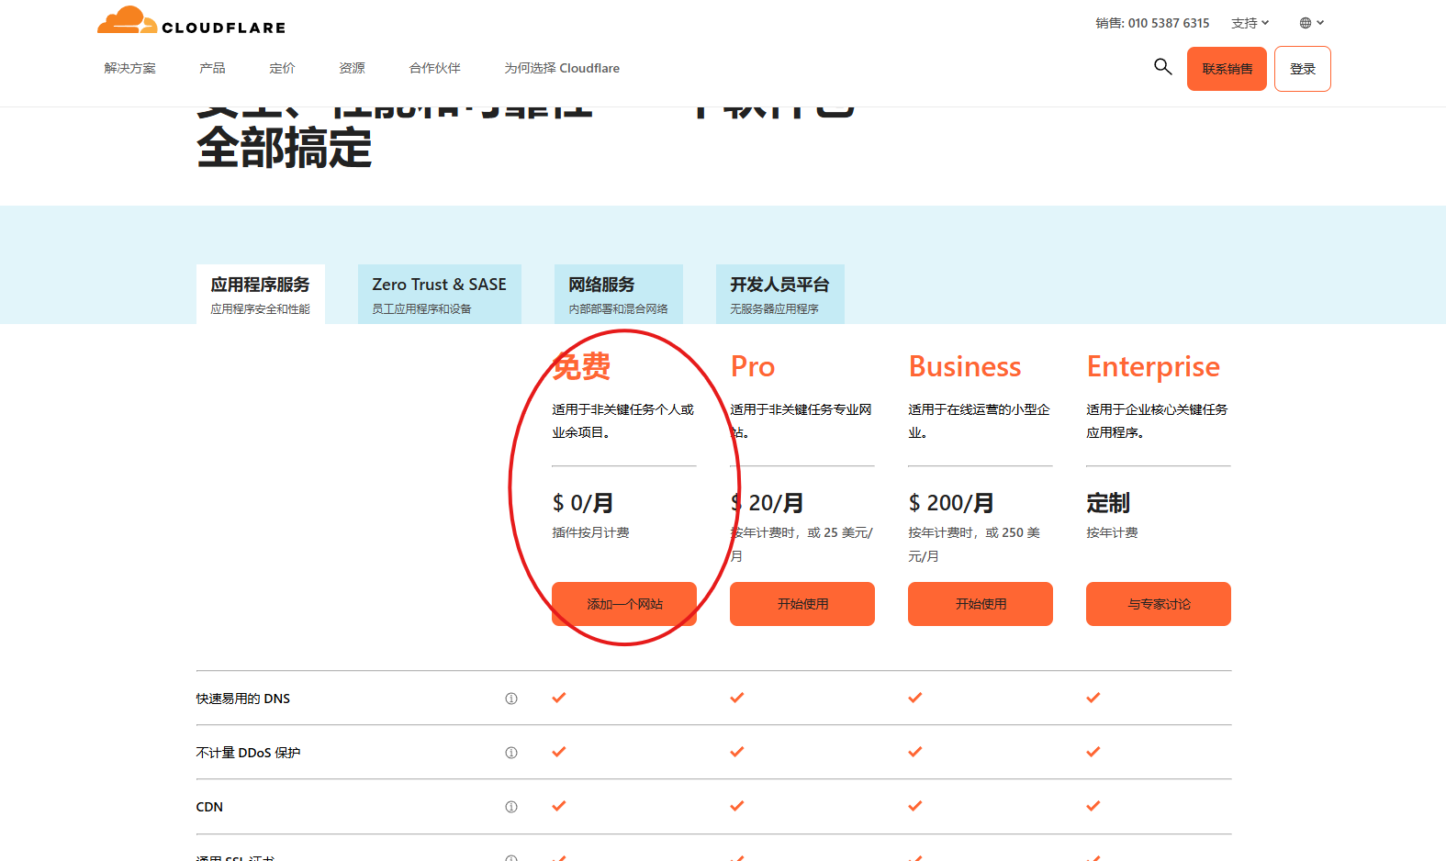Click 开始使用 under Business plan
The height and width of the screenshot is (861, 1446).
pos(981,604)
